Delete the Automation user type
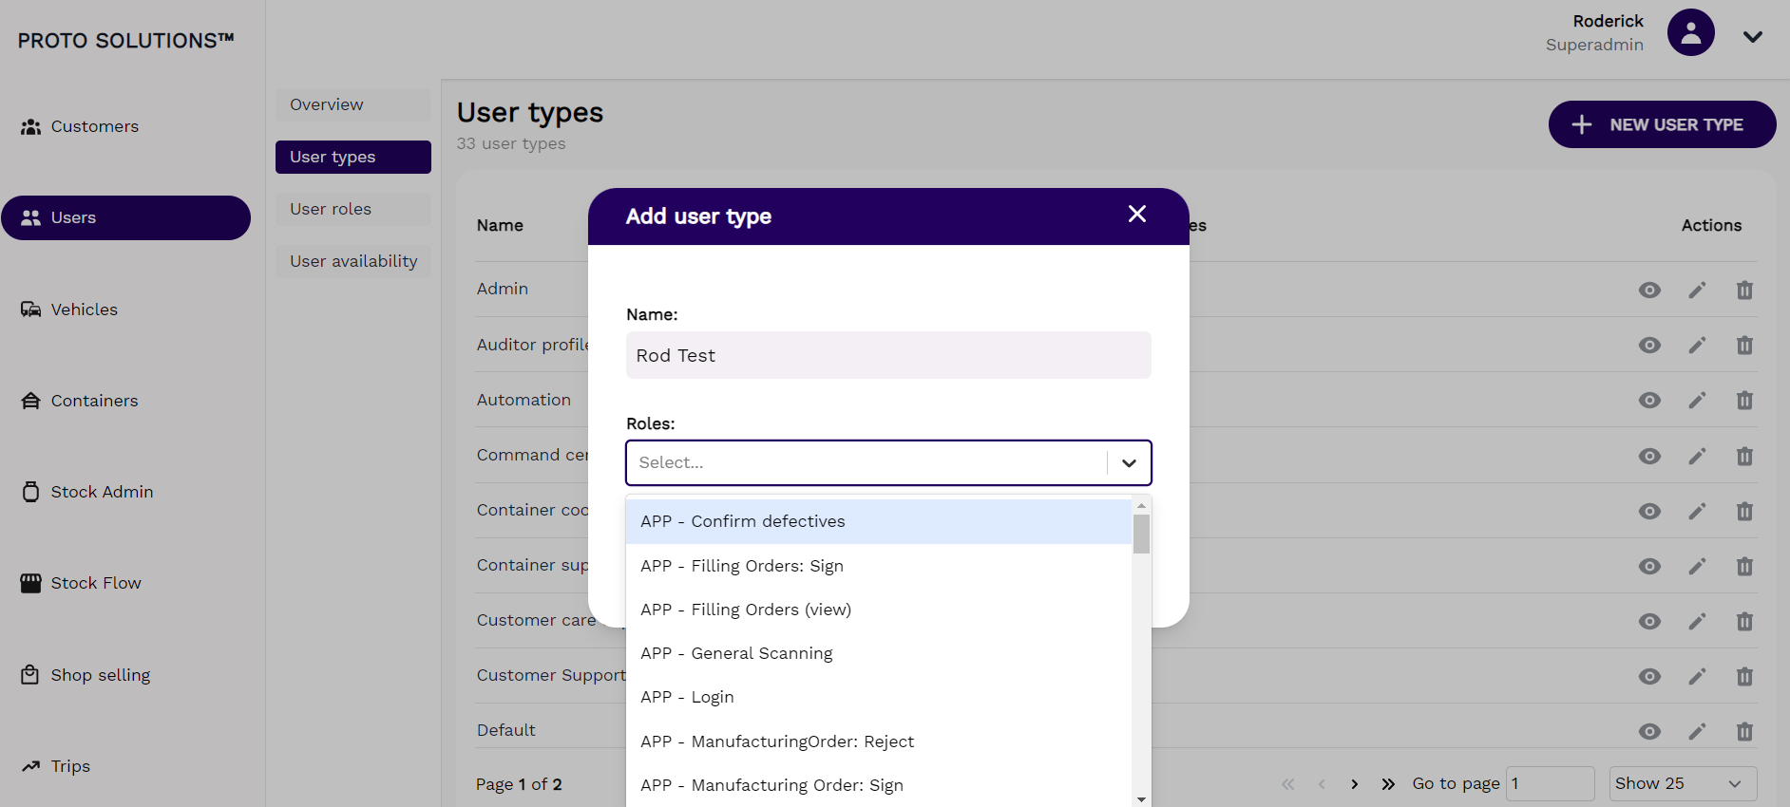The width and height of the screenshot is (1790, 807). coord(1744,400)
